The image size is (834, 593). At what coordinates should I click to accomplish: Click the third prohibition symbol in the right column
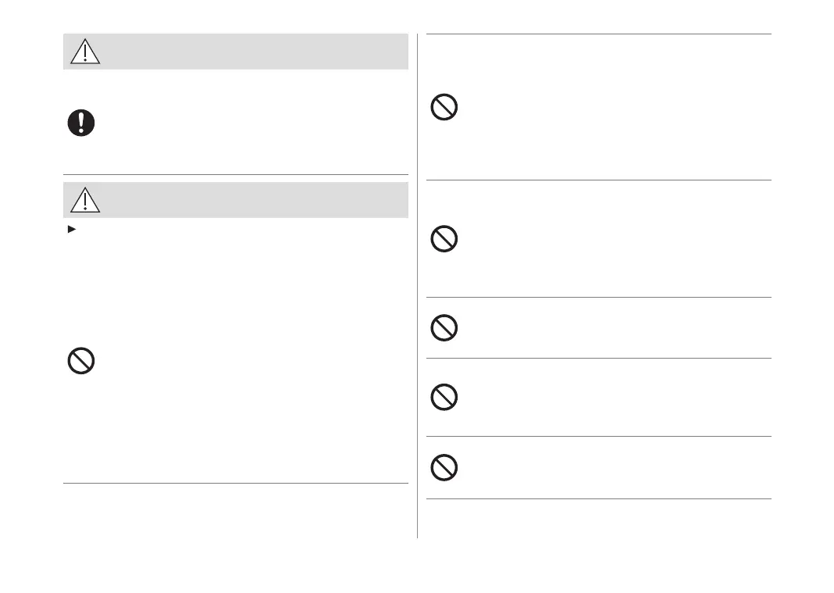[x=444, y=327]
